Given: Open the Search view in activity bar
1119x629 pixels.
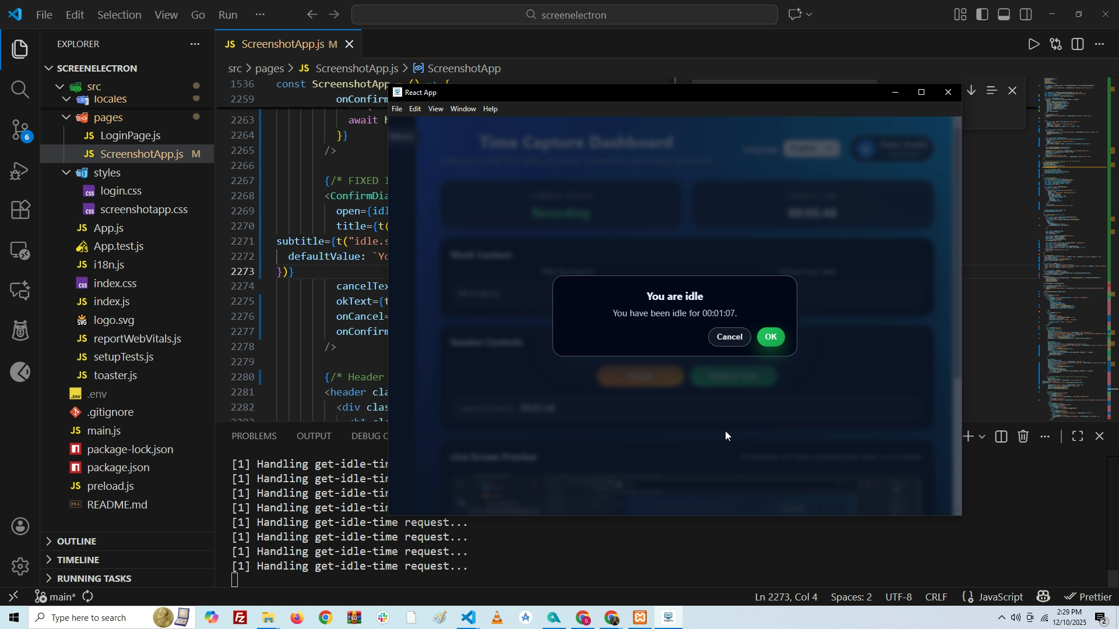Looking at the screenshot, I should pos(20,89).
